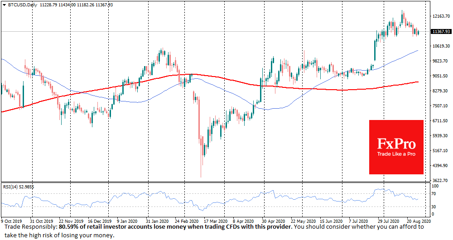
Task: Click the 9 Jan 2020 date label
Action: (127, 221)
